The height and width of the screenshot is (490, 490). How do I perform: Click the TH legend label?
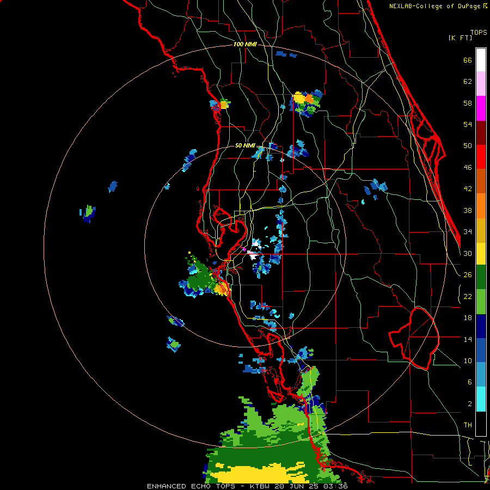468,425
